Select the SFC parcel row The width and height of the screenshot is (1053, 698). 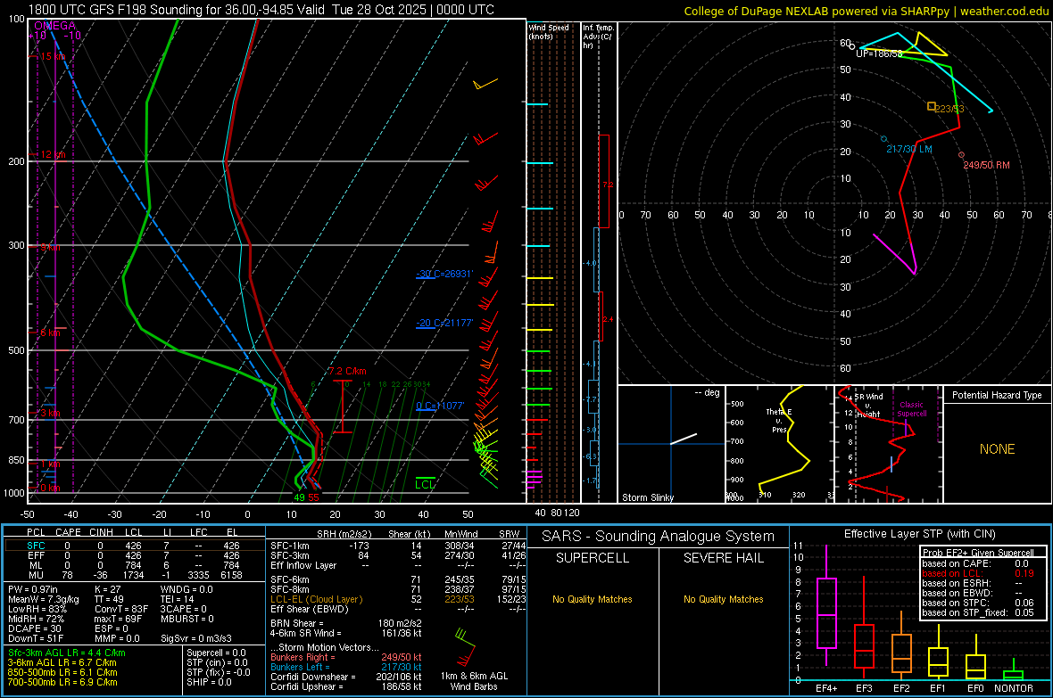[135, 546]
